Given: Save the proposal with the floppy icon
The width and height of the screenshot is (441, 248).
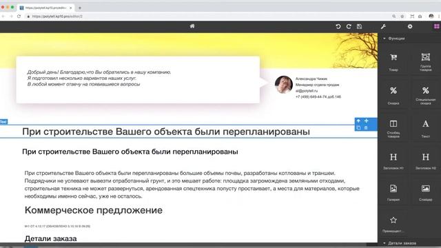Looking at the screenshot, I should 360,26.
